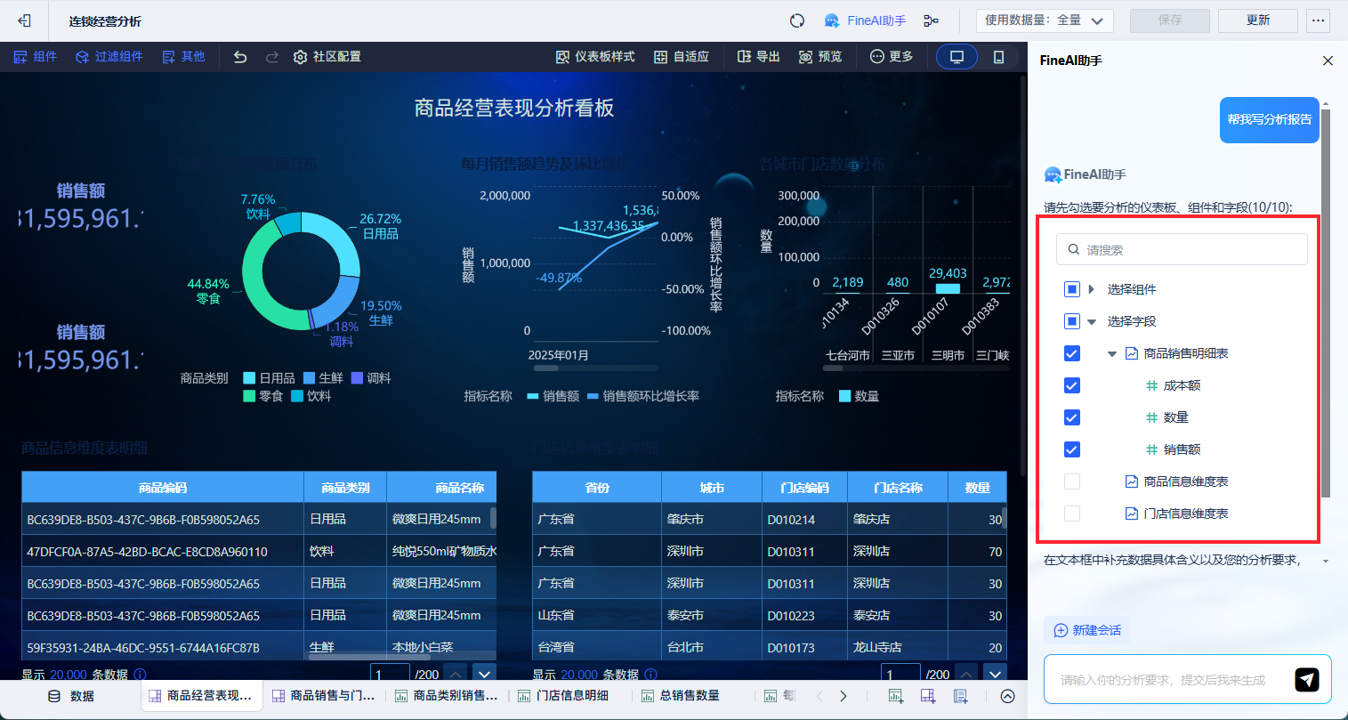This screenshot has height=720, width=1348.
Task: Open the 总销售数量 tab
Action: [x=681, y=696]
